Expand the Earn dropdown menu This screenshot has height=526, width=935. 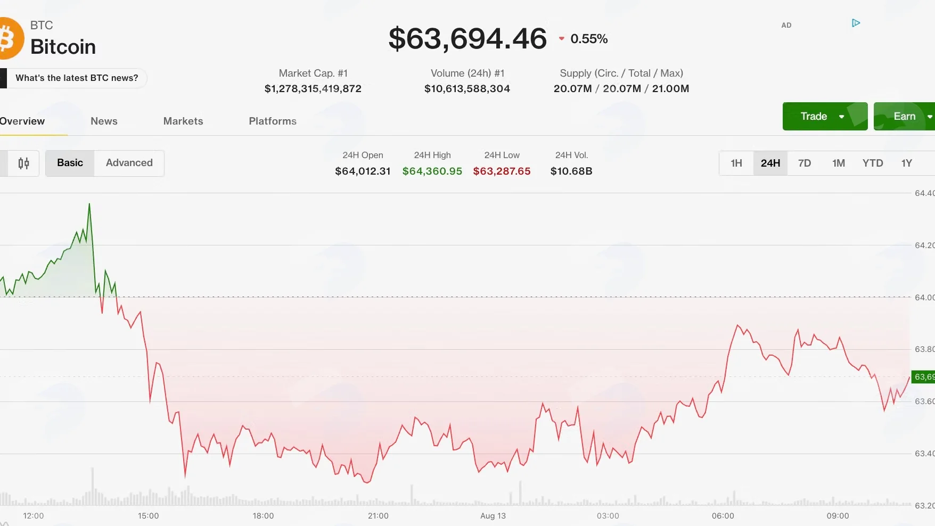click(930, 117)
